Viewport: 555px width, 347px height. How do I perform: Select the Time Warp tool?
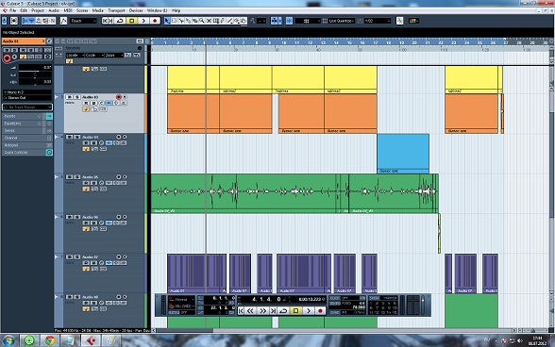(216, 21)
